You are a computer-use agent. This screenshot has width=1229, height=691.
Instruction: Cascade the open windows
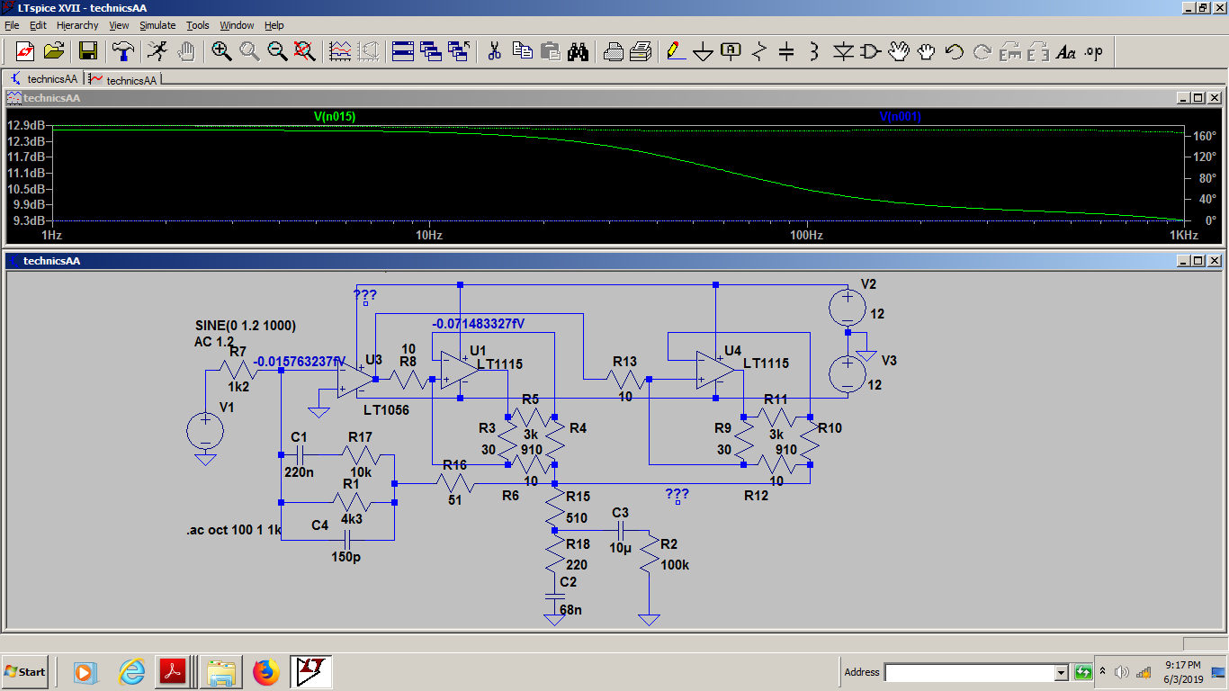point(431,51)
